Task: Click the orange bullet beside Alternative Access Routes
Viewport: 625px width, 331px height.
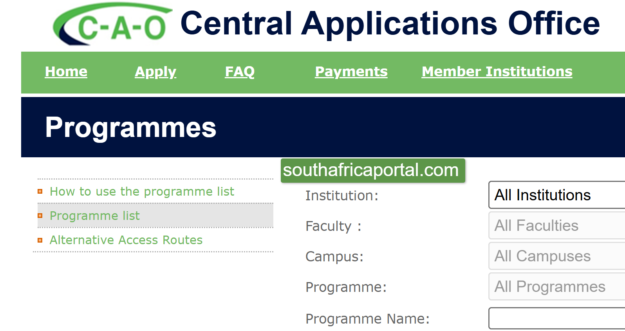Action: 40,240
